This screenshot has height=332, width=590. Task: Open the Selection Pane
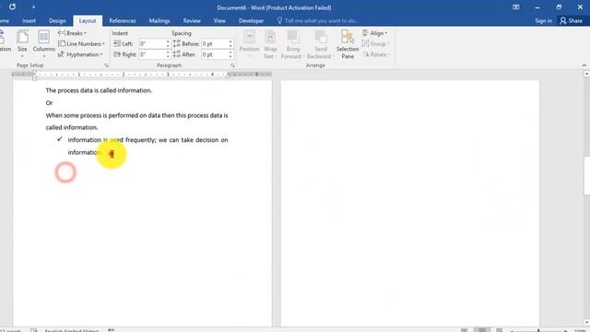pos(348,44)
